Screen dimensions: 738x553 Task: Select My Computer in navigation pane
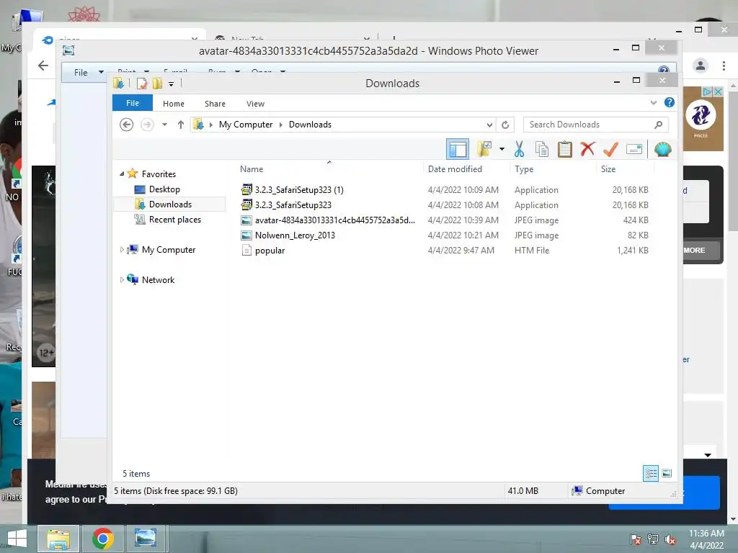click(169, 250)
